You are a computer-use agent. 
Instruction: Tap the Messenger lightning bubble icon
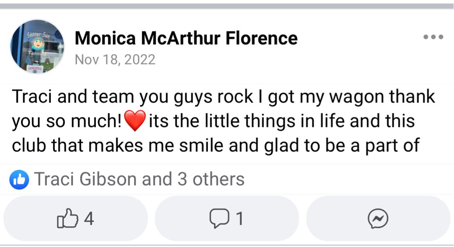[x=378, y=219]
